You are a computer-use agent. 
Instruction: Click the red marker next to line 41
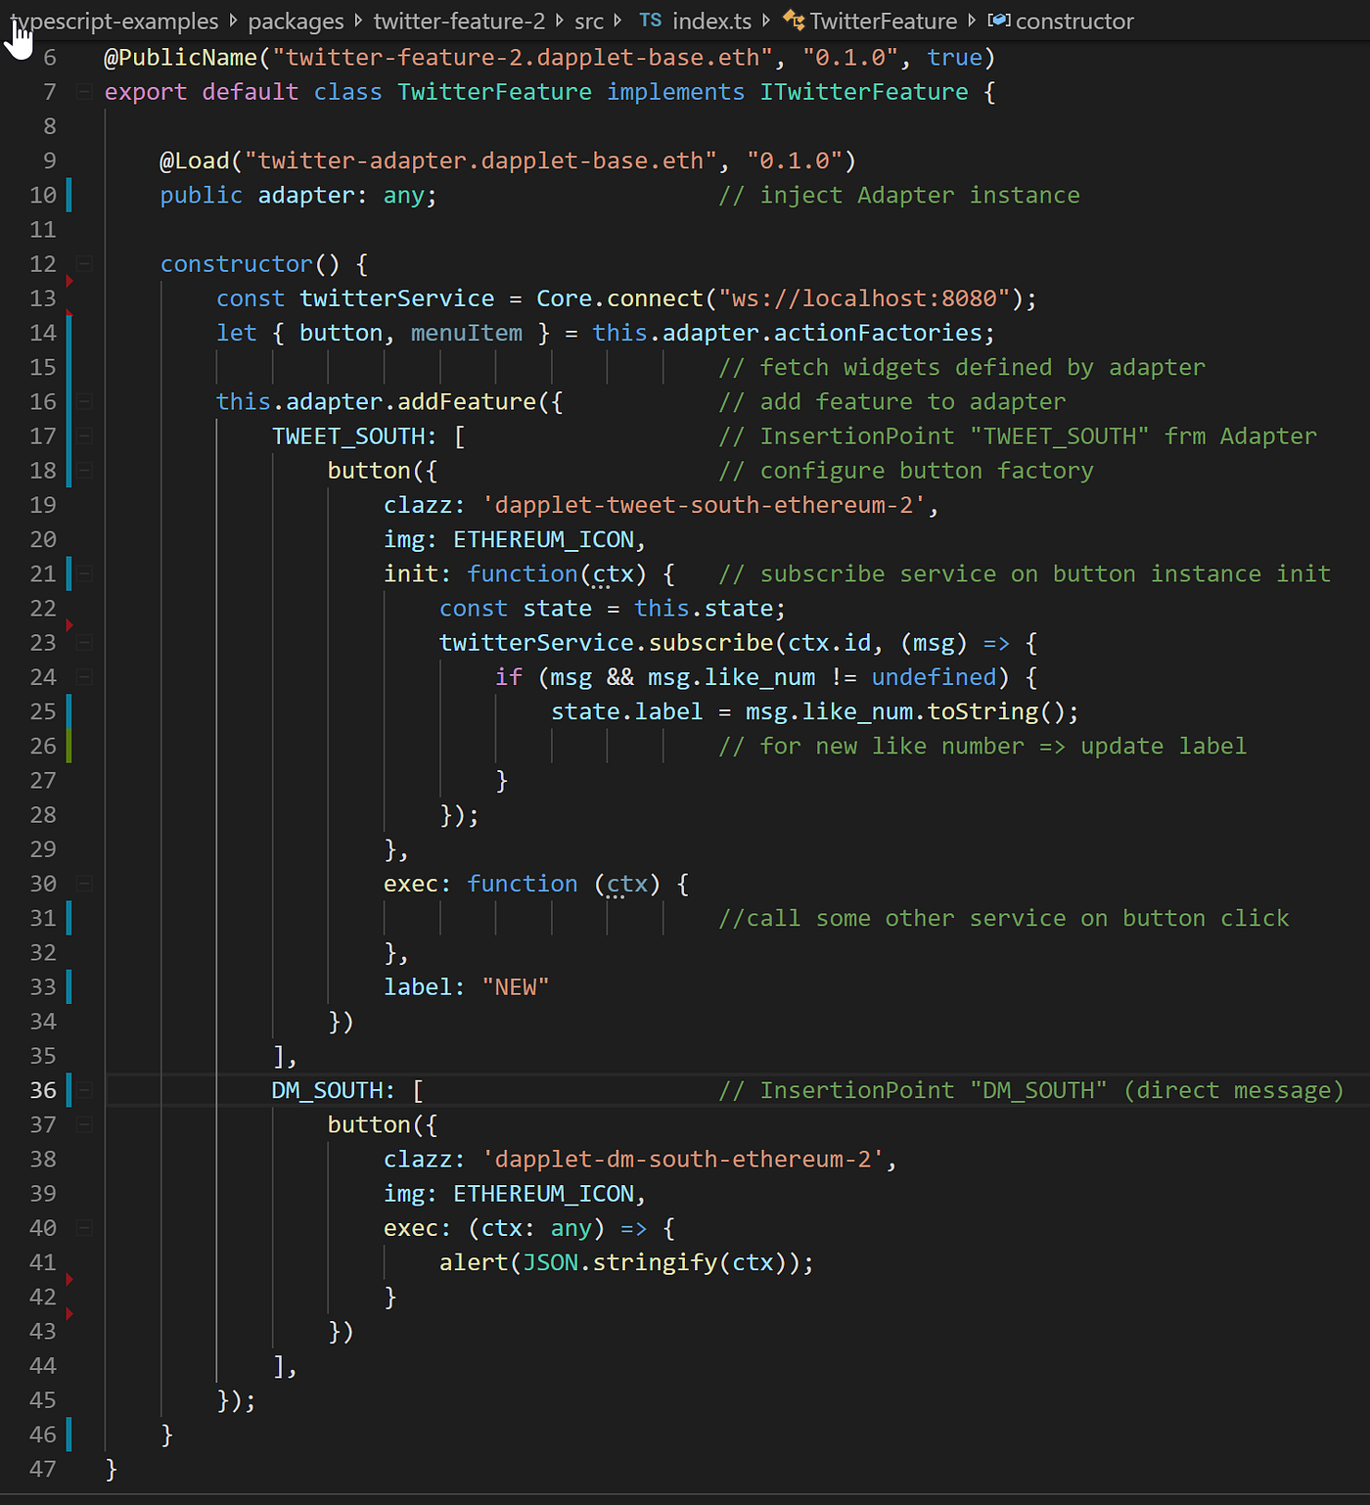point(69,1278)
